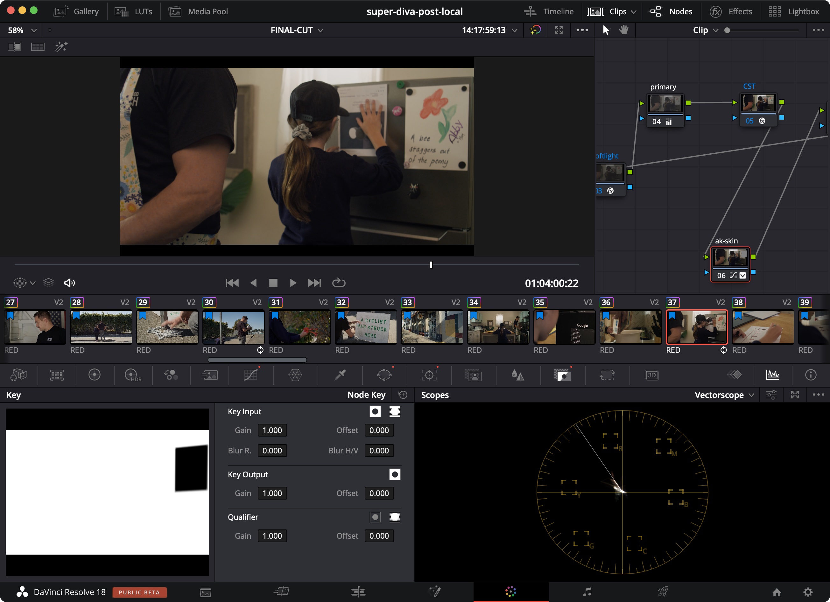Enable Qualifier white output toggle
This screenshot has height=602, width=830.
click(395, 516)
